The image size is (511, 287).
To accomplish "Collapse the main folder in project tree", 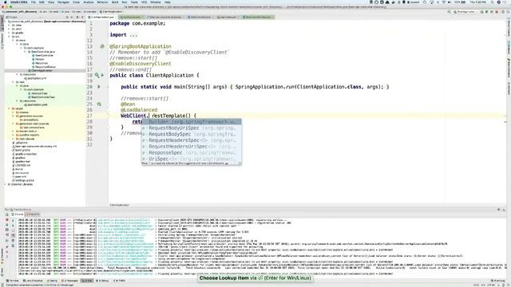I will [x=13, y=41].
